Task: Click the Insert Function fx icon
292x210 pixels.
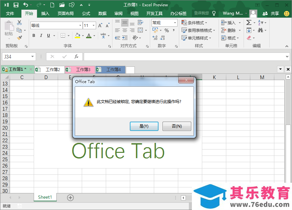Action: point(76,56)
